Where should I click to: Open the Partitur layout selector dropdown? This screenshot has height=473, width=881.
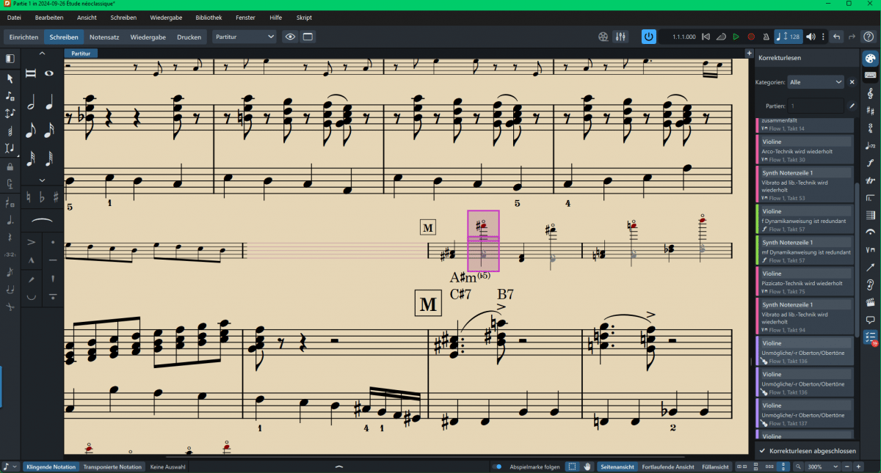click(x=244, y=37)
